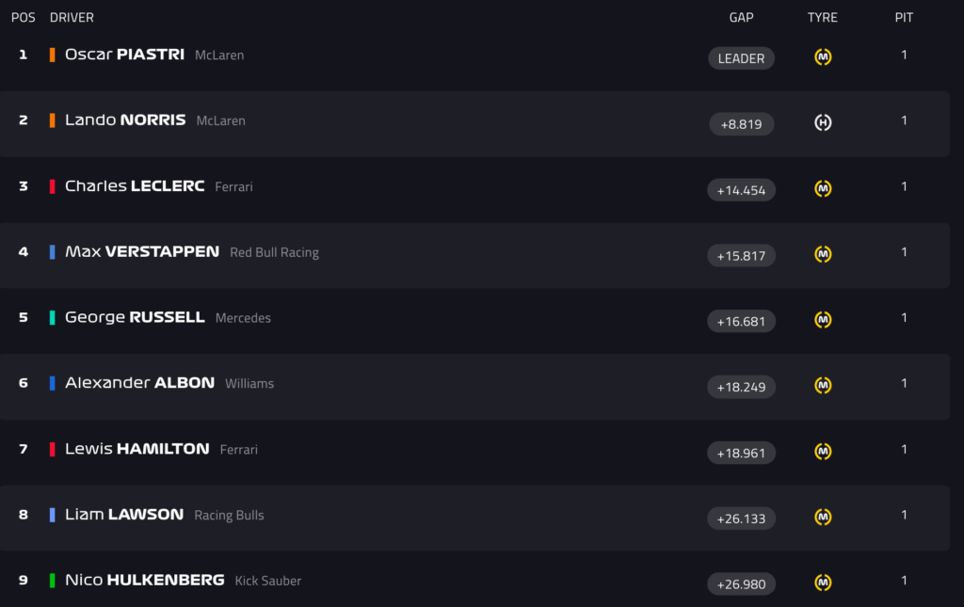This screenshot has width=964, height=607.
Task: Click Leclerc's medium tyre icon
Action: click(x=823, y=189)
